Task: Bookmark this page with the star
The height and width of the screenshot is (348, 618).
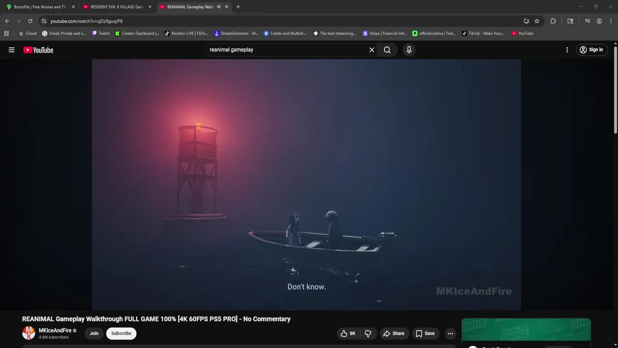Action: [537, 21]
